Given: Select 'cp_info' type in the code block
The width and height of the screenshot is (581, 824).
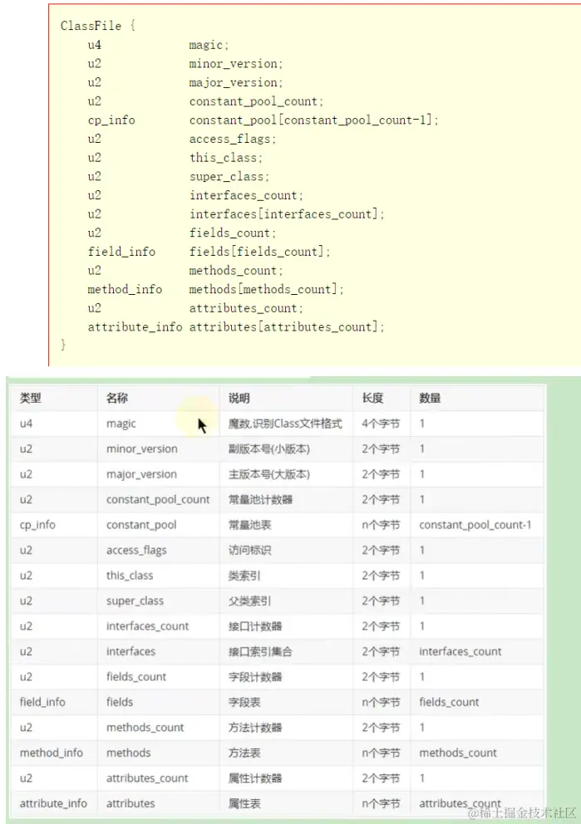Looking at the screenshot, I should 111,120.
